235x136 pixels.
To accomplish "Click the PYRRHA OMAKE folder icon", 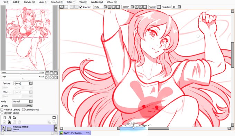I will pyautogui.click(x=9, y=129).
